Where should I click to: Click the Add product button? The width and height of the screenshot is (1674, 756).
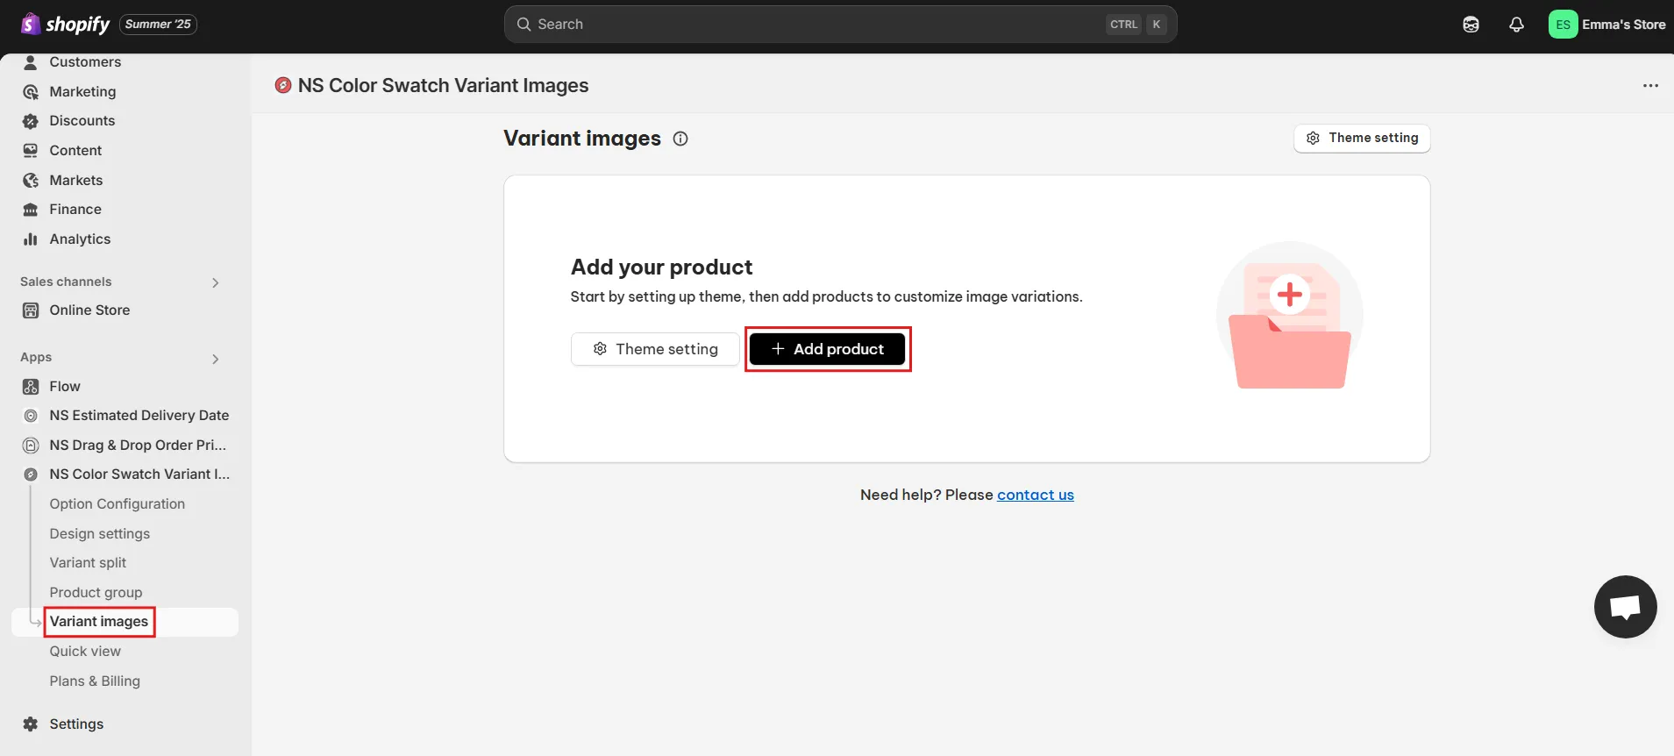click(827, 349)
